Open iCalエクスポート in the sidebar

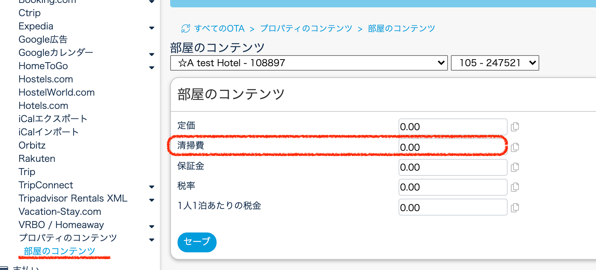[53, 119]
